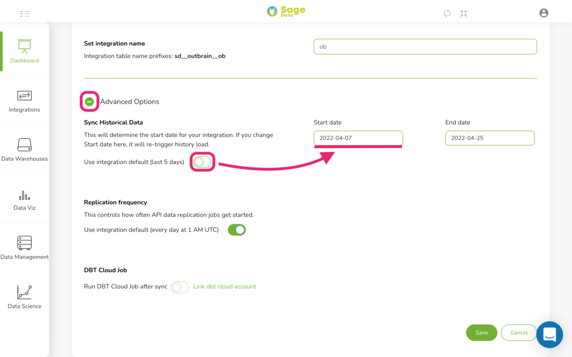572x357 pixels.
Task: Toggle the sidebar menu list icon
Action: click(x=25, y=14)
